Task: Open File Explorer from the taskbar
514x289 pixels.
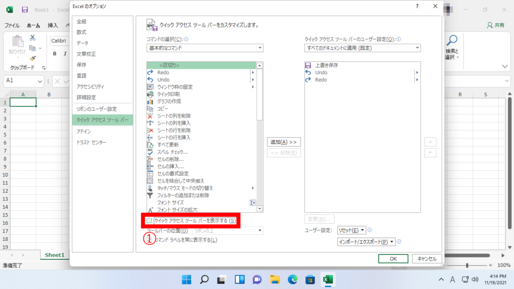Action: coord(275,279)
